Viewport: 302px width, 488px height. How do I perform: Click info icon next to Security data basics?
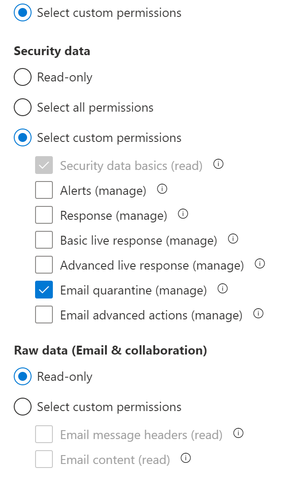(x=218, y=164)
